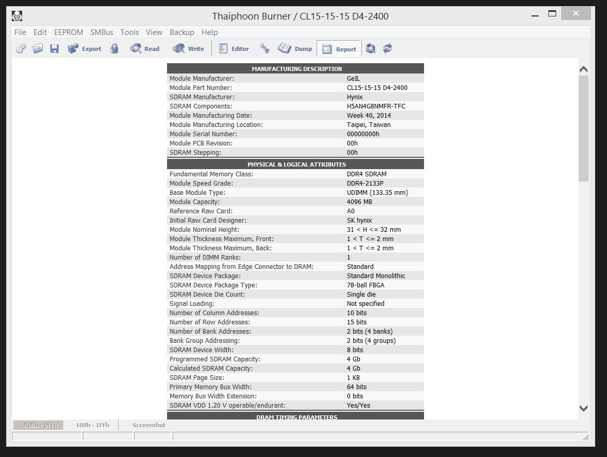The height and width of the screenshot is (457, 607).
Task: Click the 78-ball FBGA value
Action: [365, 285]
